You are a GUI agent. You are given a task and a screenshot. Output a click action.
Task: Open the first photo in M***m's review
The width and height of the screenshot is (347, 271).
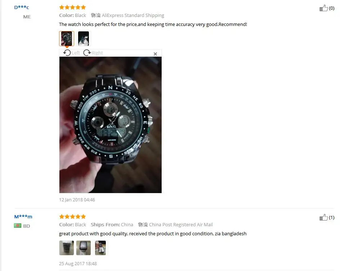pyautogui.click(x=67, y=248)
